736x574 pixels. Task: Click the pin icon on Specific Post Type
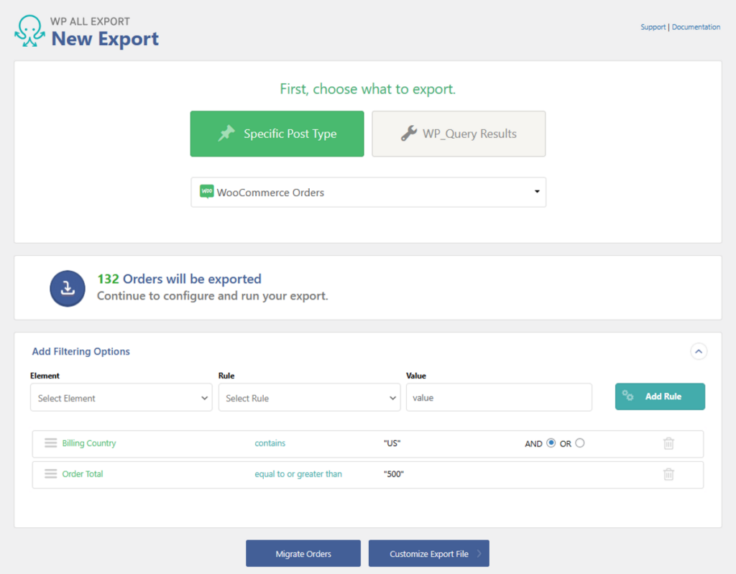[226, 133]
